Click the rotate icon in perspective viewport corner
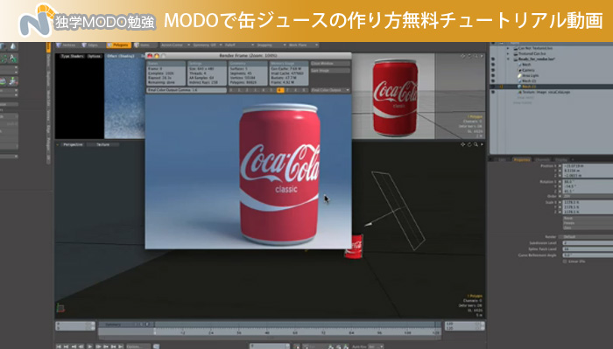The image size is (613, 349). pyautogui.click(x=469, y=144)
